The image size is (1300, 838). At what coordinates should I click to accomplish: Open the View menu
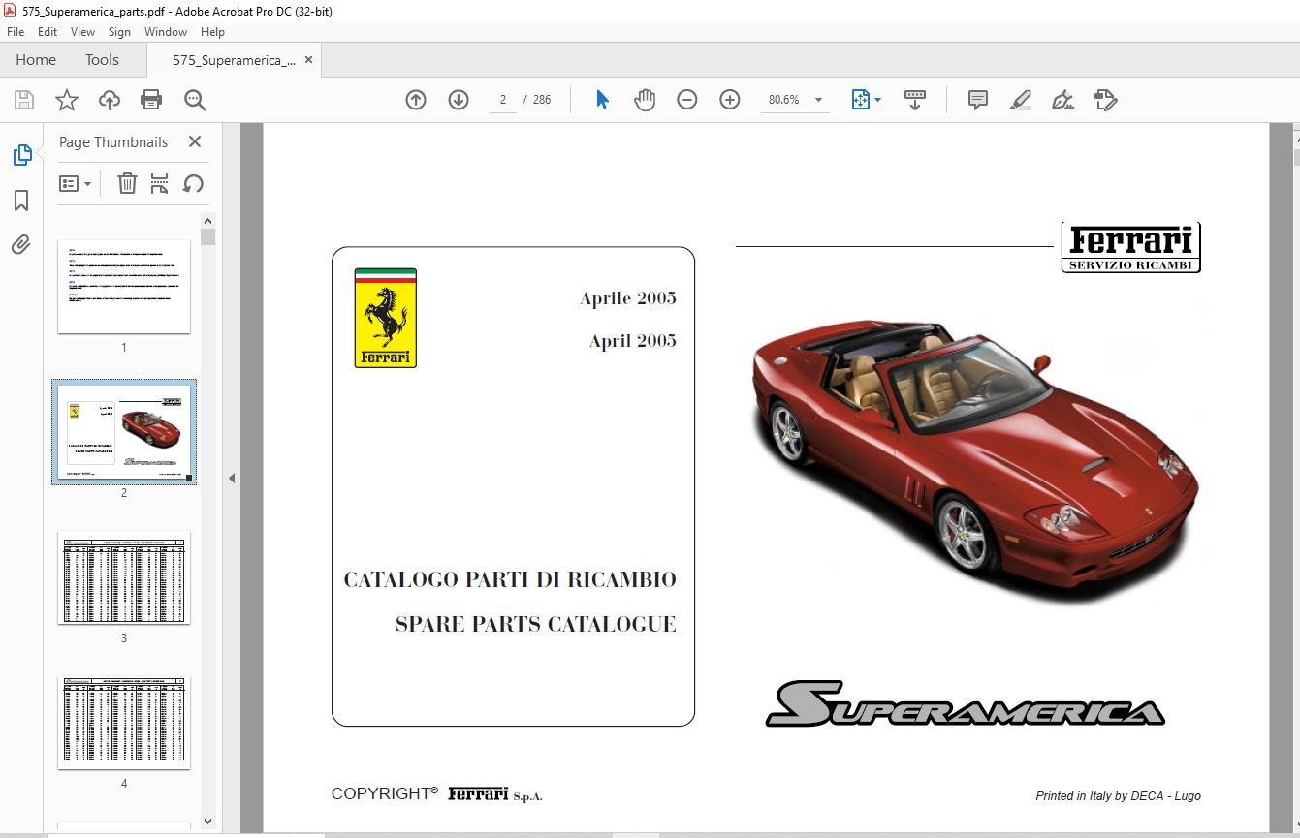[82, 32]
